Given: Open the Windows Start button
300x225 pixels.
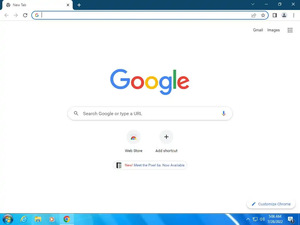Looking at the screenshot, I should tap(8, 219).
